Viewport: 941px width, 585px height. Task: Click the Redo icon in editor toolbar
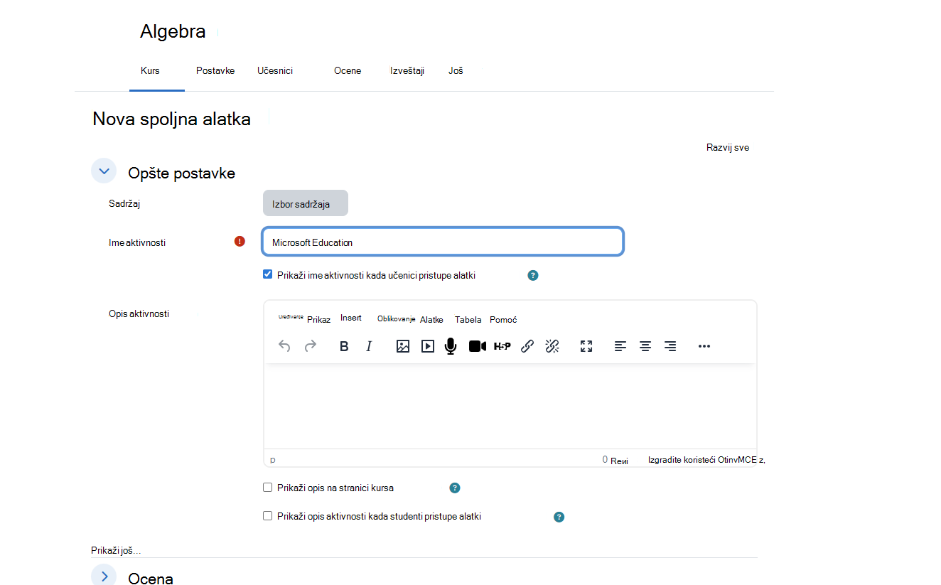tap(311, 346)
